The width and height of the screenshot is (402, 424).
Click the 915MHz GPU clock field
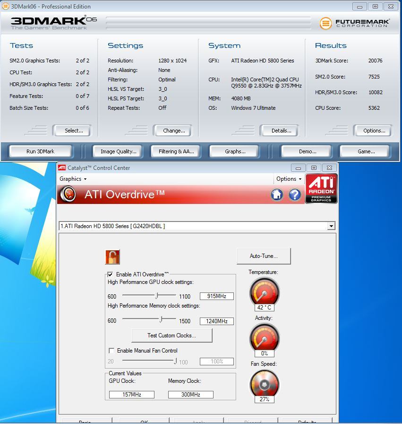(216, 296)
